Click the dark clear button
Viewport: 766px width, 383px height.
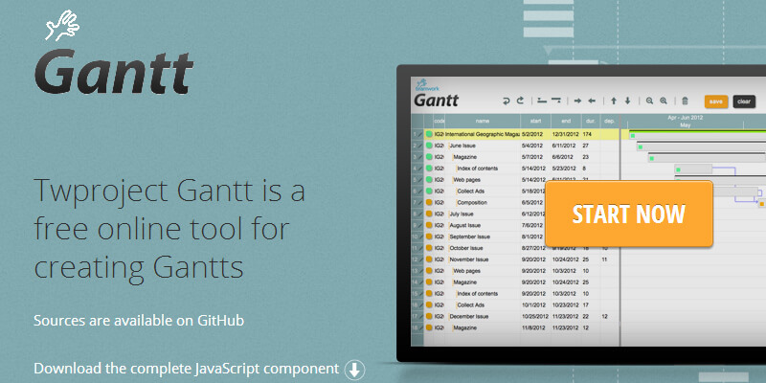pyautogui.click(x=744, y=101)
